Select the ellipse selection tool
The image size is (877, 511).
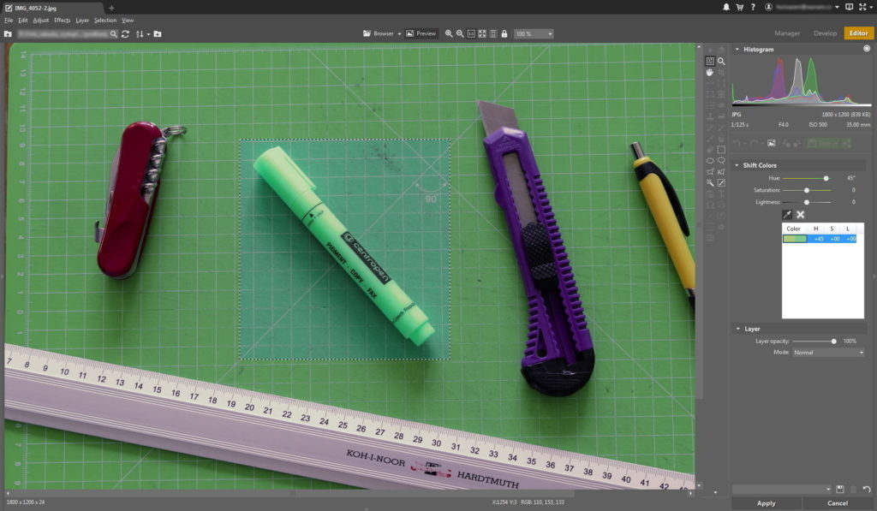pos(710,160)
